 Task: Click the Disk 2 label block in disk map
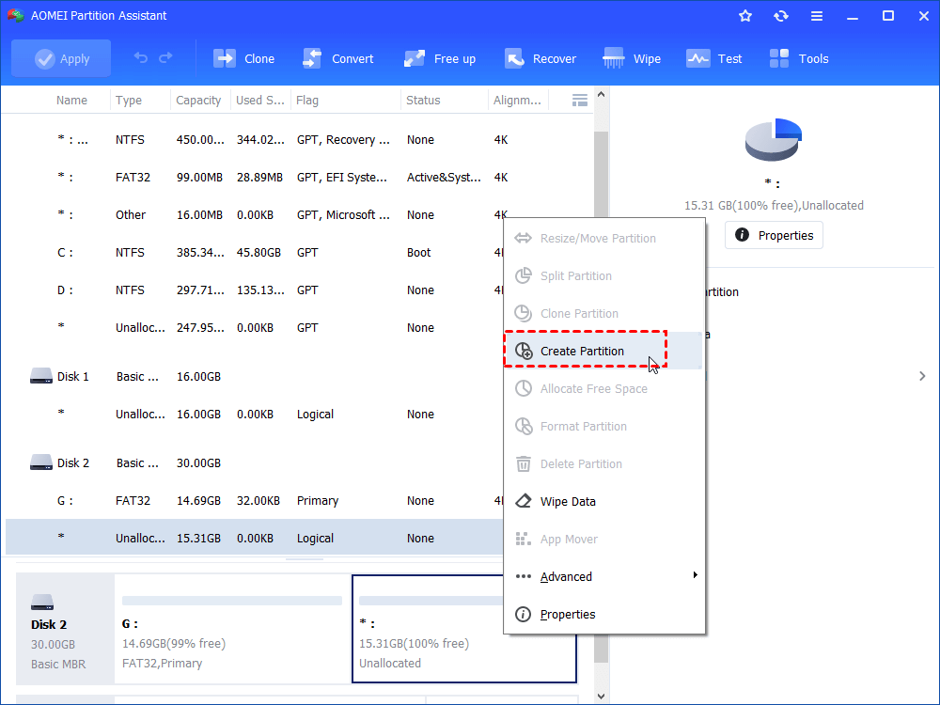coord(65,629)
